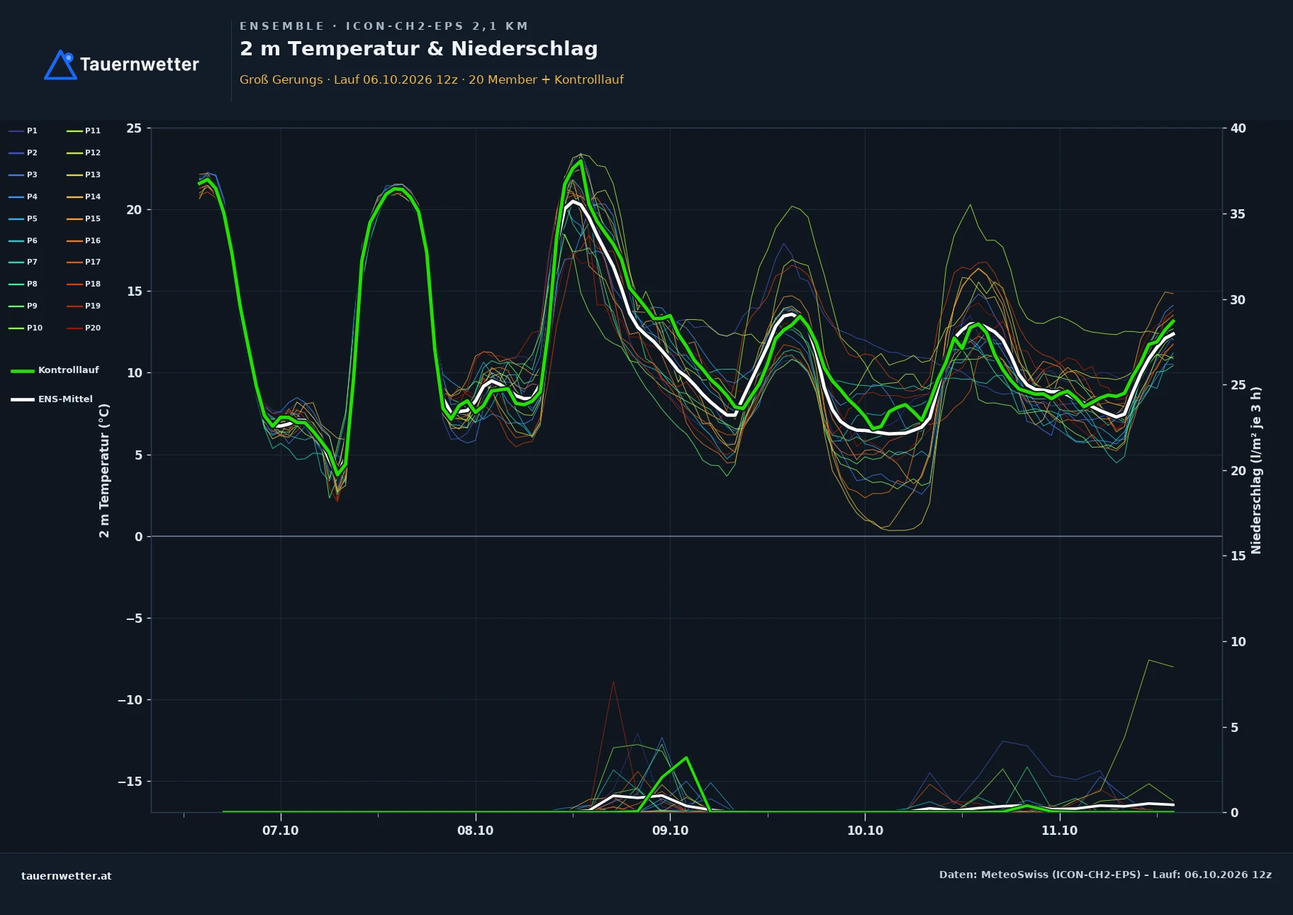Image resolution: width=1293 pixels, height=915 pixels.
Task: Select the P15 legend entry
Action: 84,218
